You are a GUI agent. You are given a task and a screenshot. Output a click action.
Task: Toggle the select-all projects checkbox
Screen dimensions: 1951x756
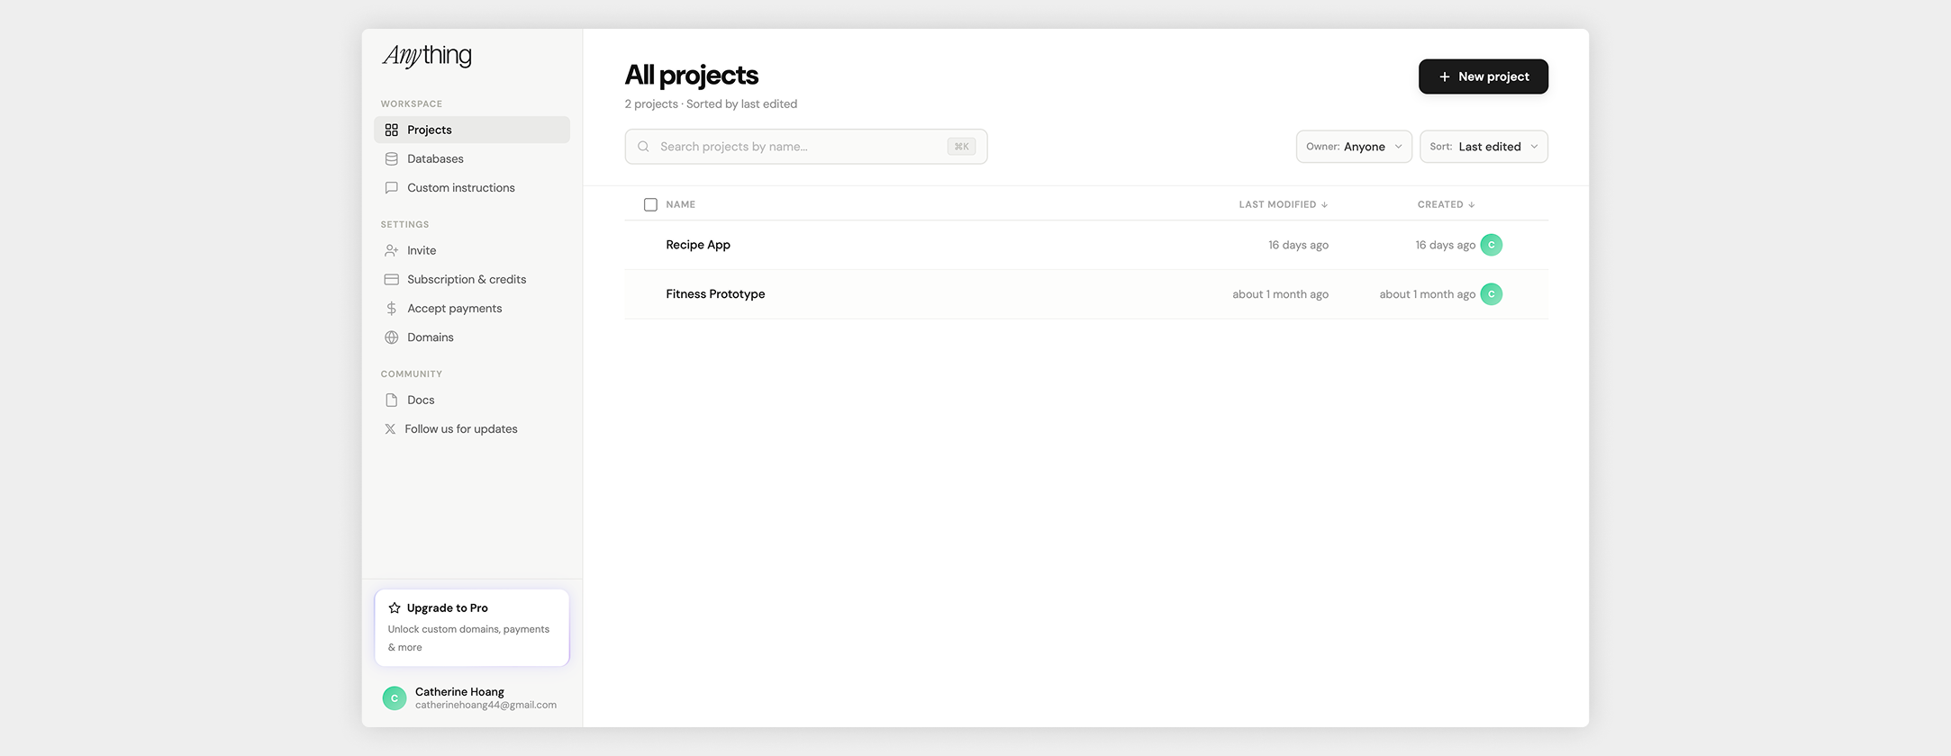(650, 204)
